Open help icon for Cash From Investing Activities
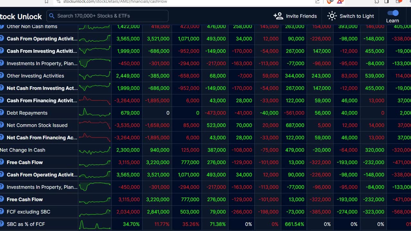Image resolution: width=411 pixels, height=231 pixels. pyautogui.click(x=1, y=51)
